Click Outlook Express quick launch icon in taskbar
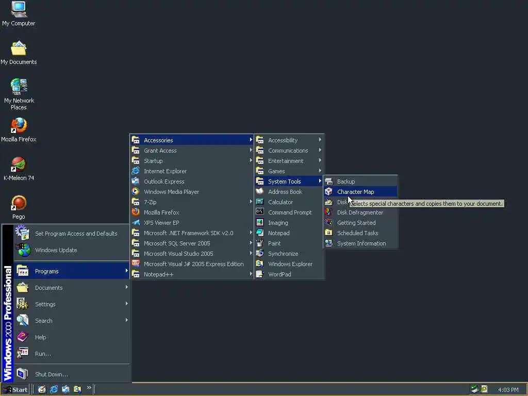This screenshot has width=528, height=396. click(65, 389)
